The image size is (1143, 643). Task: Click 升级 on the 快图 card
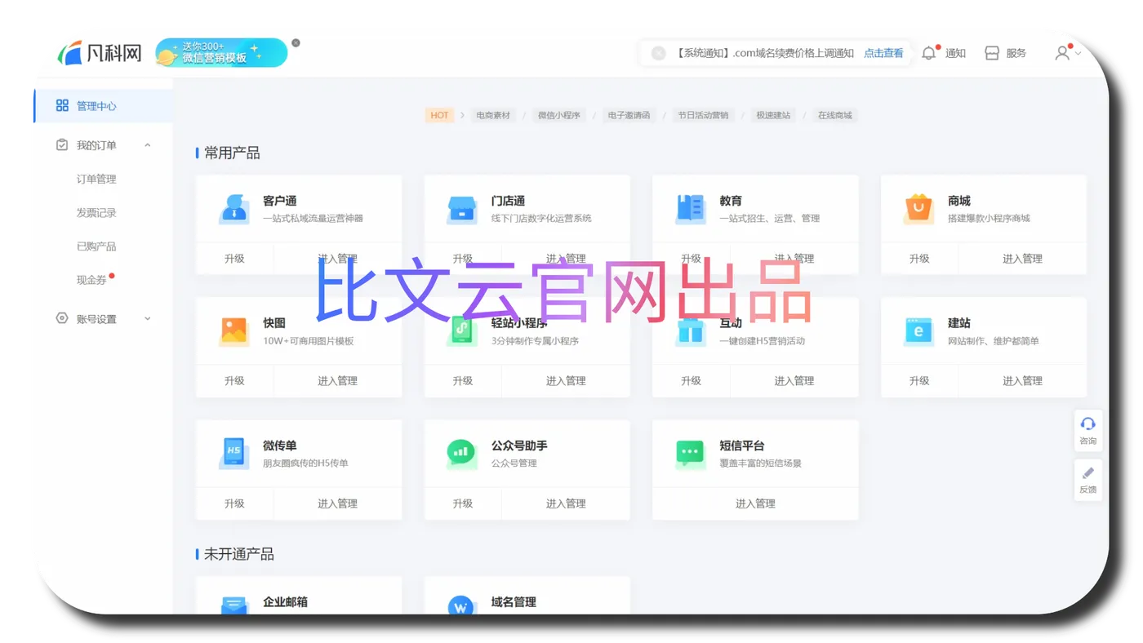pyautogui.click(x=234, y=380)
